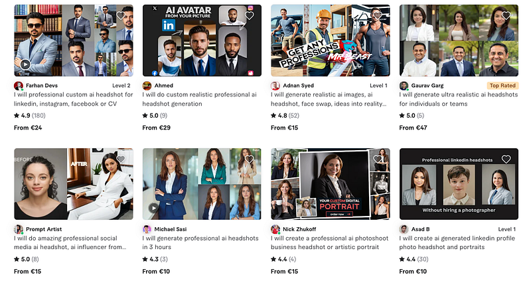
Task: Save Michael Sasi's gig using heart icon
Action: click(250, 159)
